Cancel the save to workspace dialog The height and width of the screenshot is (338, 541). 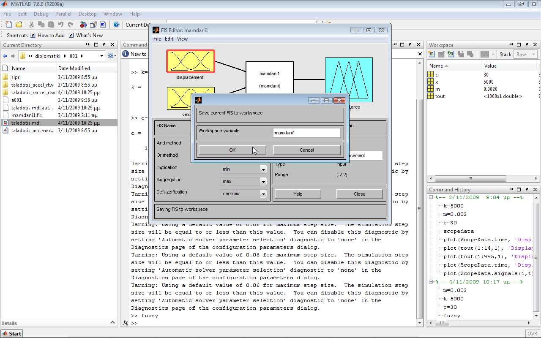point(307,150)
